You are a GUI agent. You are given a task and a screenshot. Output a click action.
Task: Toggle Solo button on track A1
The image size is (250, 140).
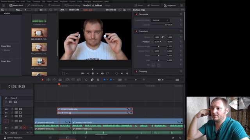(20, 128)
